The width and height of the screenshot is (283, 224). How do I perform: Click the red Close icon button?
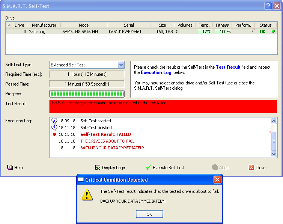(251, 168)
